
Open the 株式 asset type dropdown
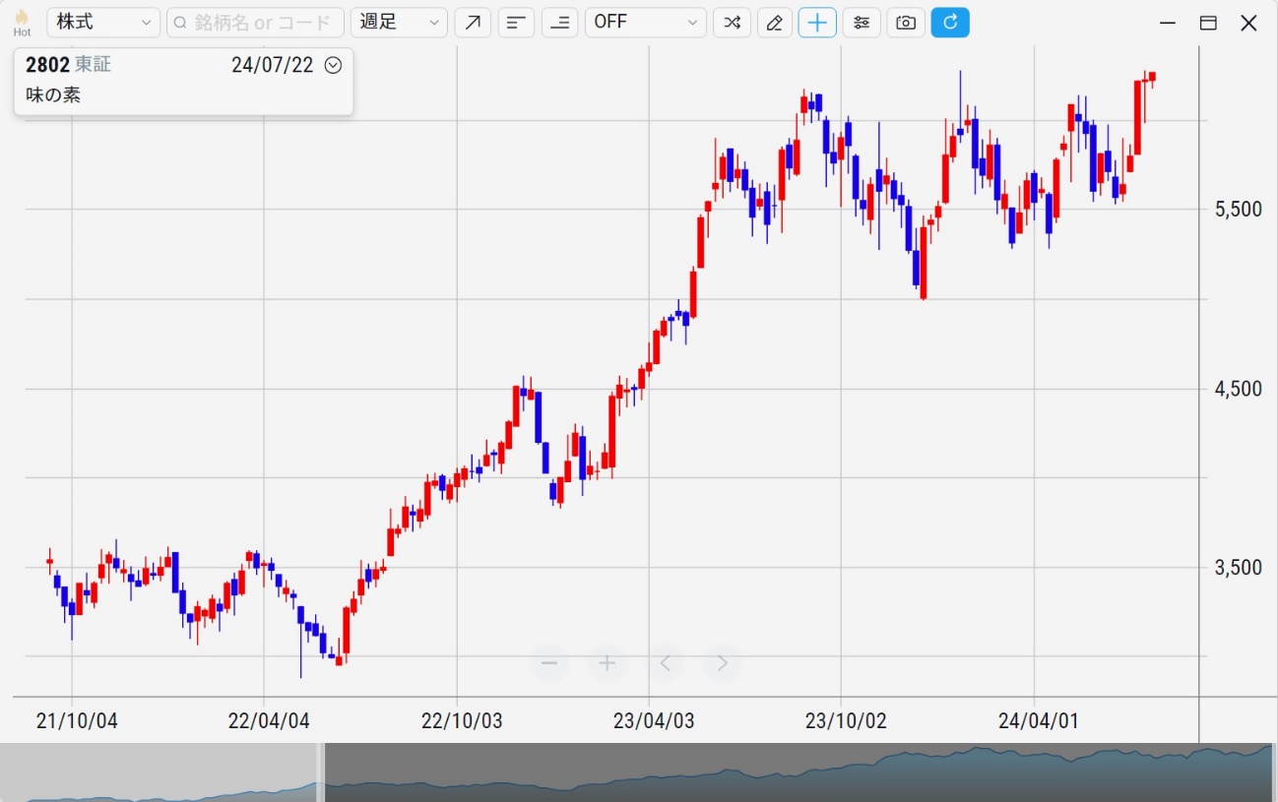click(x=103, y=23)
